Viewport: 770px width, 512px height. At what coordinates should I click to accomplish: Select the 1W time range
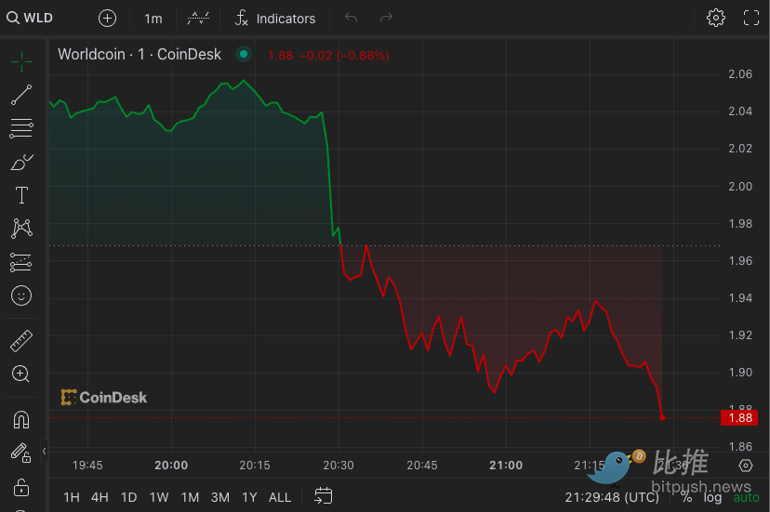tap(159, 497)
